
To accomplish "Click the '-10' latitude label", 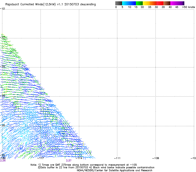I will pos(2,9).
